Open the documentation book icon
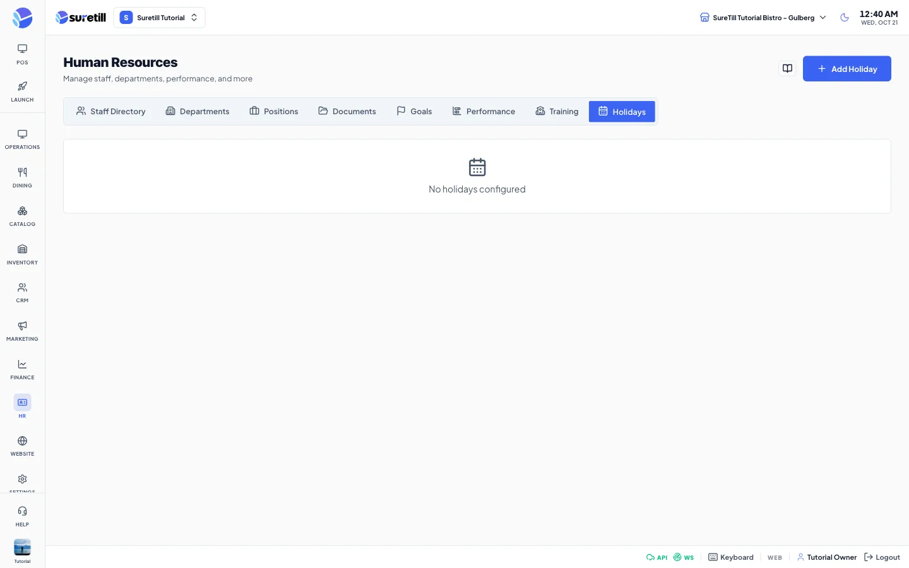Image resolution: width=909 pixels, height=568 pixels. (x=787, y=68)
